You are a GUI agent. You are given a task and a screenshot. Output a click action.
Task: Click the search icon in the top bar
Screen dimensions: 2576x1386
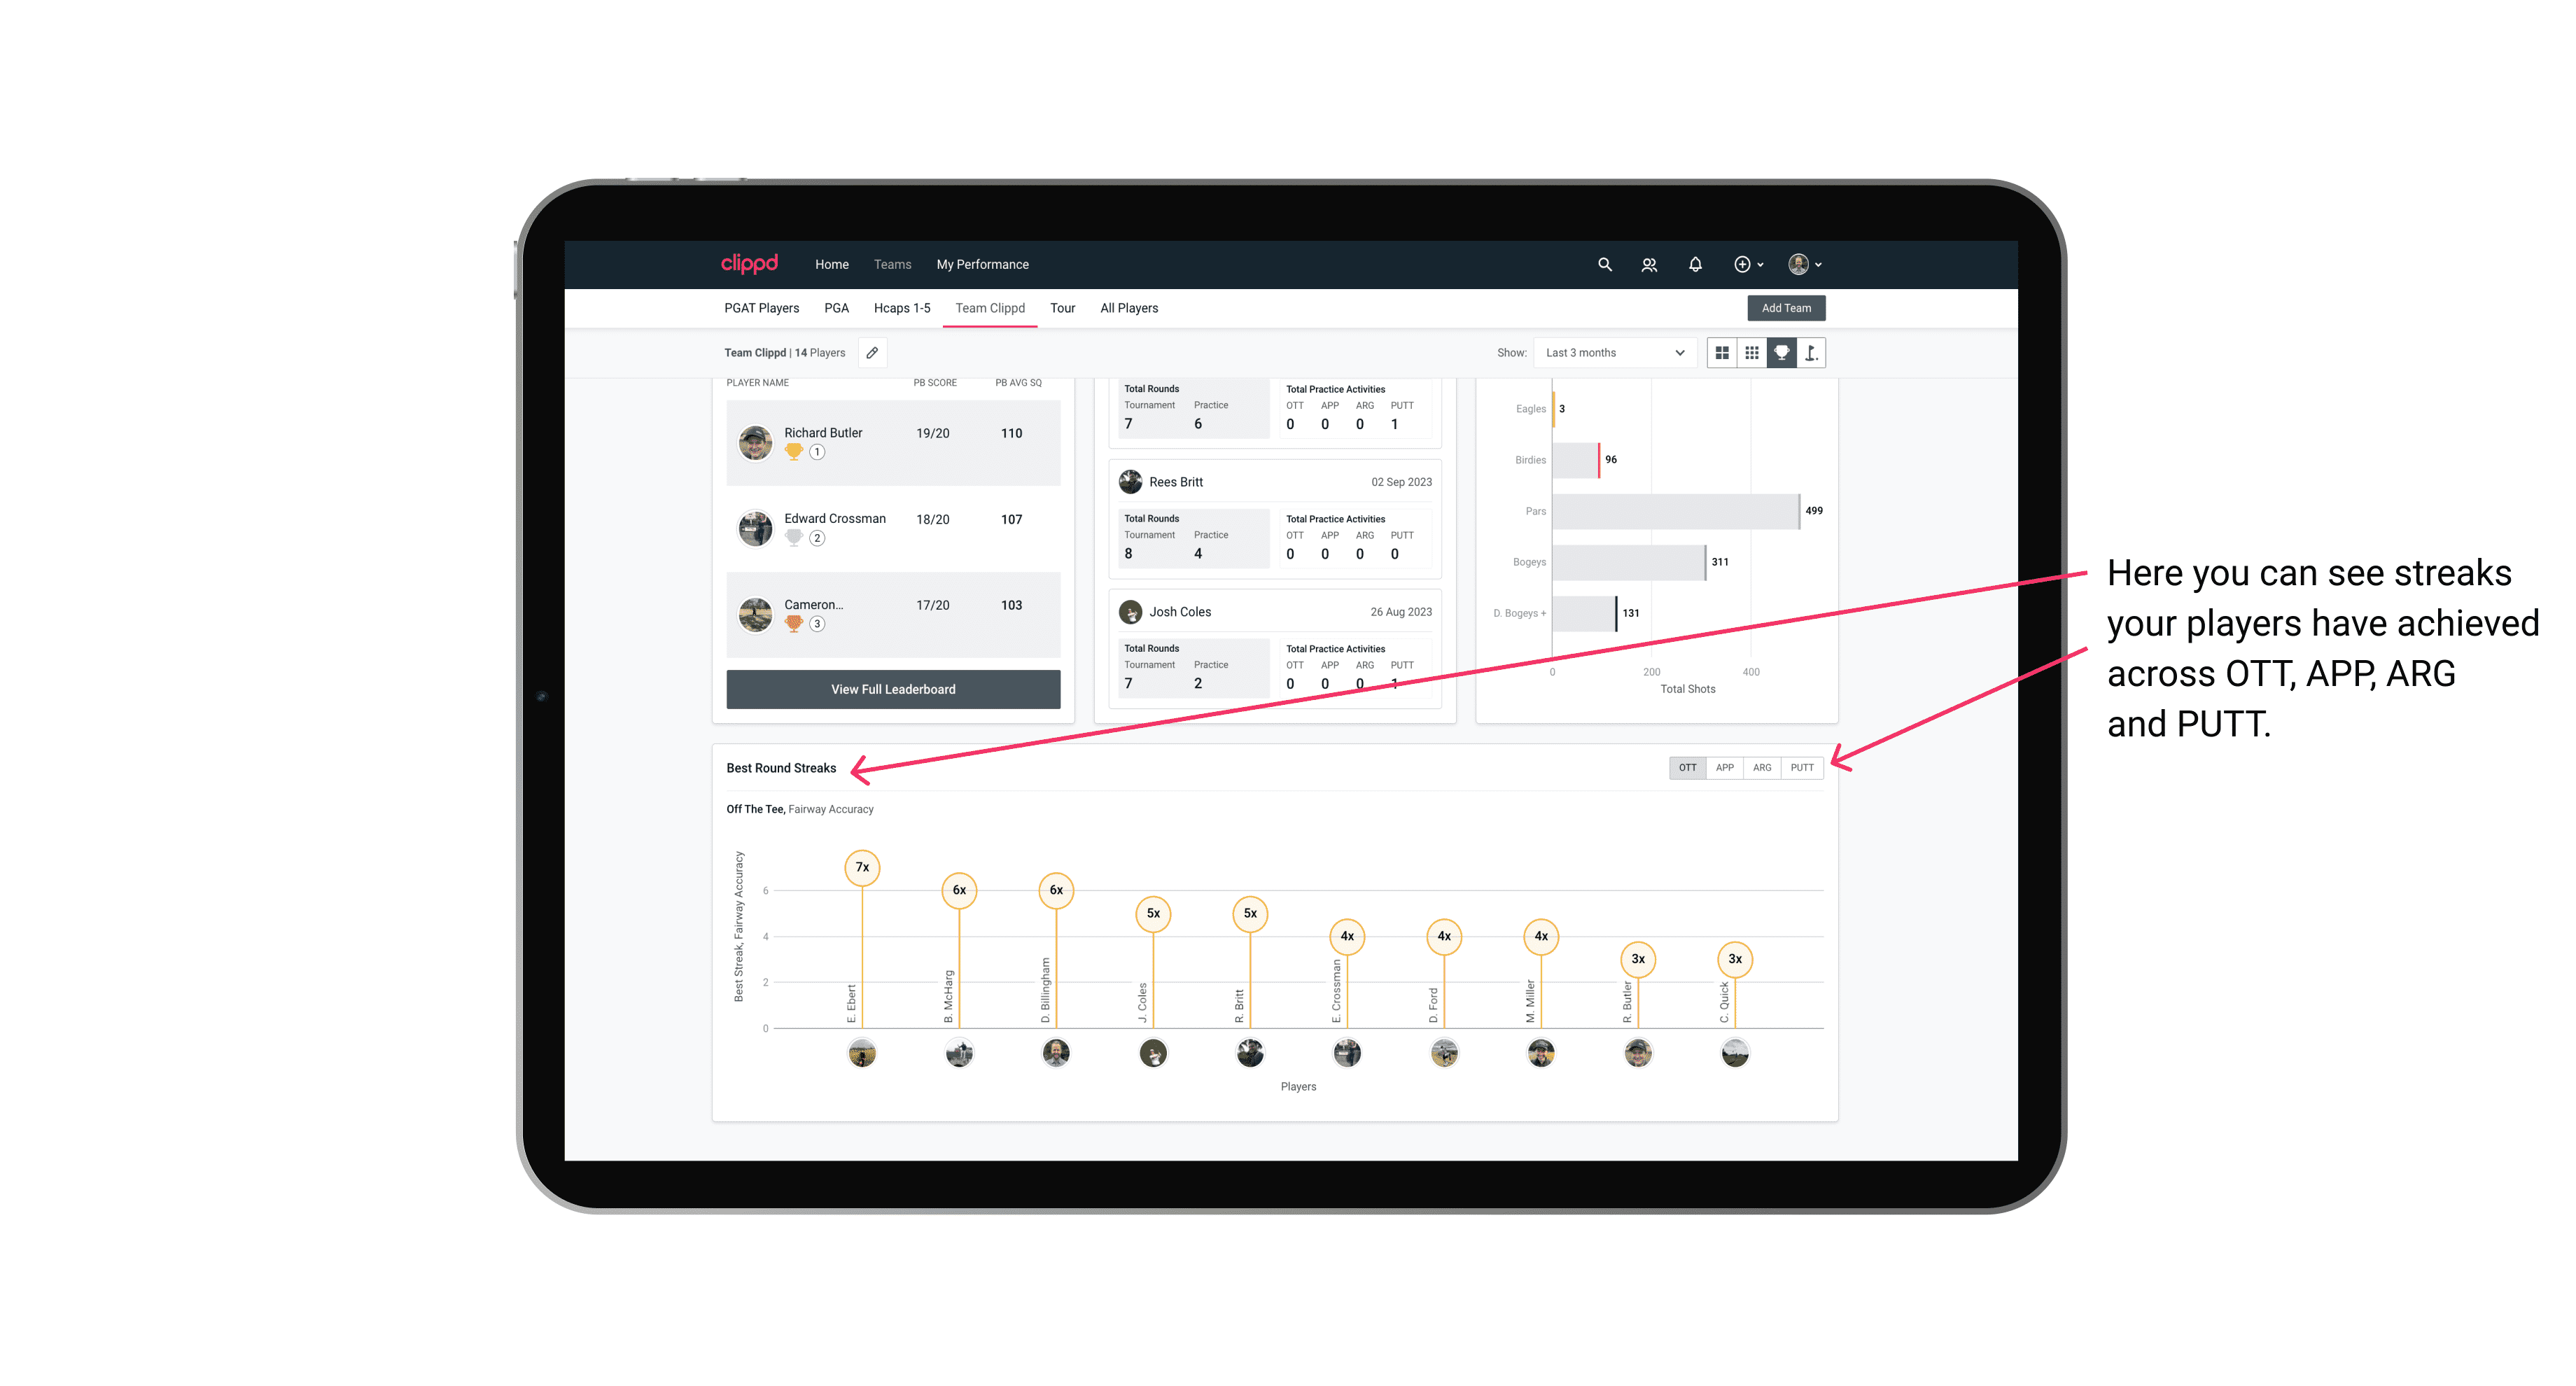pos(1604,265)
